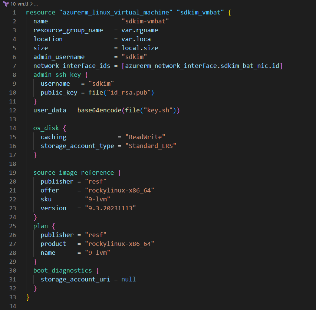Click the product attribute on line 27
This screenshot has width=316, height=310.
click(53, 244)
